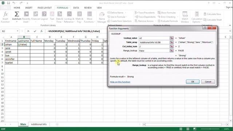Click Trace Dependents
The image size is (233, 131).
coord(145,17)
